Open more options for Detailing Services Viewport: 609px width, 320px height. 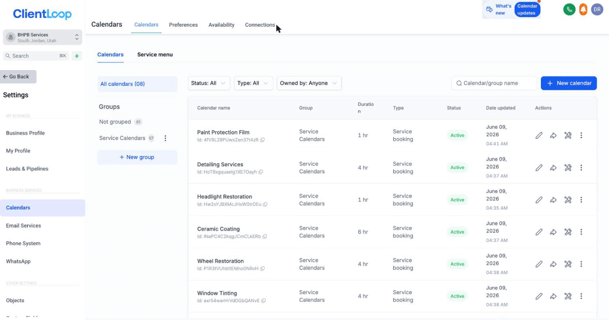coord(581,168)
